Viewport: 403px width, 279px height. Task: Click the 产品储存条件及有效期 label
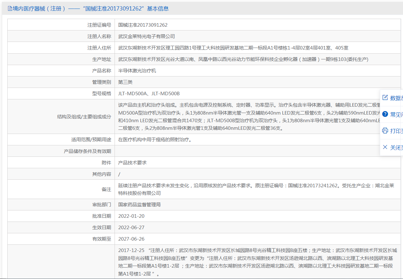click(x=88, y=151)
